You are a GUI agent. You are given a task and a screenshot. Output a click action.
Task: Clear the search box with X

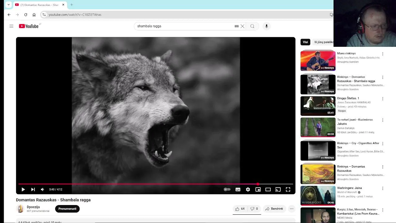click(243, 26)
